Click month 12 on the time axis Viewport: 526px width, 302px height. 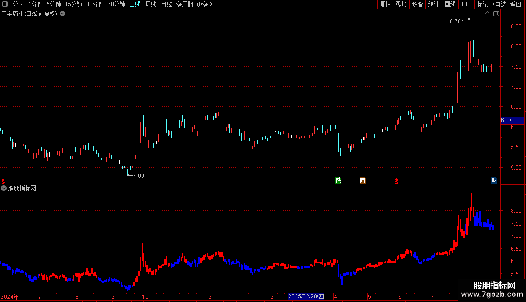tap(209, 296)
